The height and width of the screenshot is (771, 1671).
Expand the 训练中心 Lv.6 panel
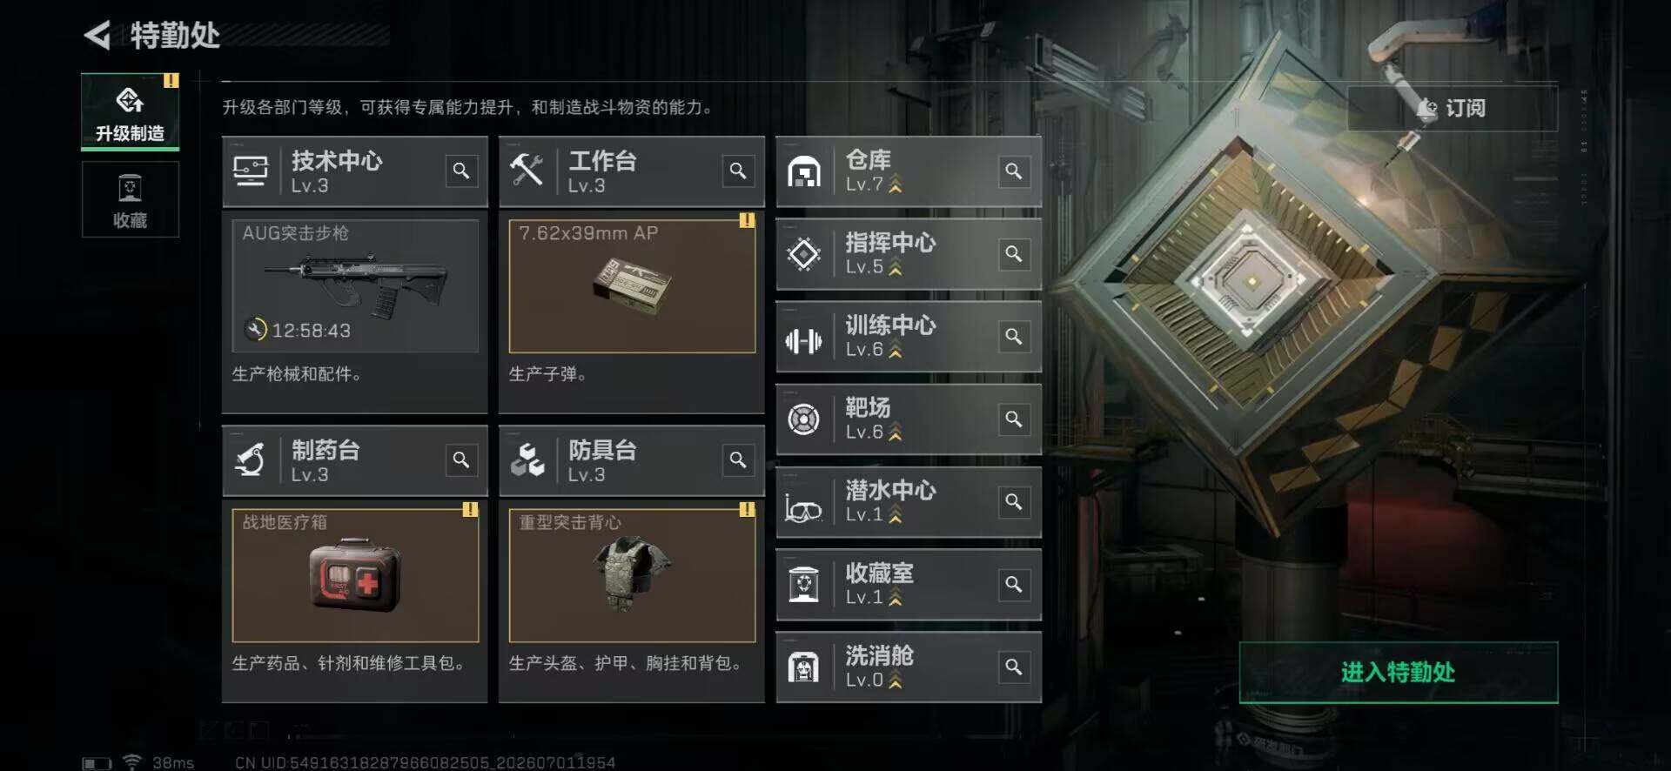pyautogui.click(x=909, y=337)
